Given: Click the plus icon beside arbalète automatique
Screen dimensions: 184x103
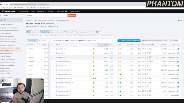Looking at the screenshot, I should (x=56, y=83).
